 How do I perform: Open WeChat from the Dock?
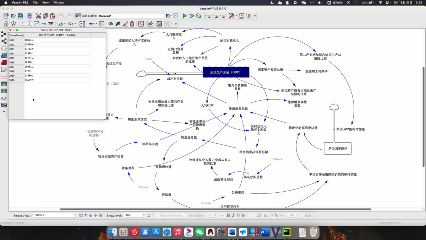click(199, 232)
